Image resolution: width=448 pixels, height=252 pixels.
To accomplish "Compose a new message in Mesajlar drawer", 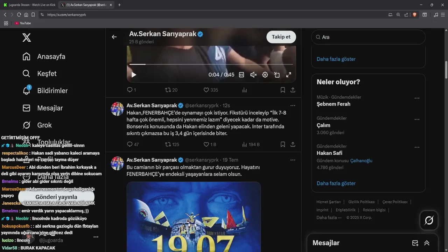I will click(x=415, y=243).
